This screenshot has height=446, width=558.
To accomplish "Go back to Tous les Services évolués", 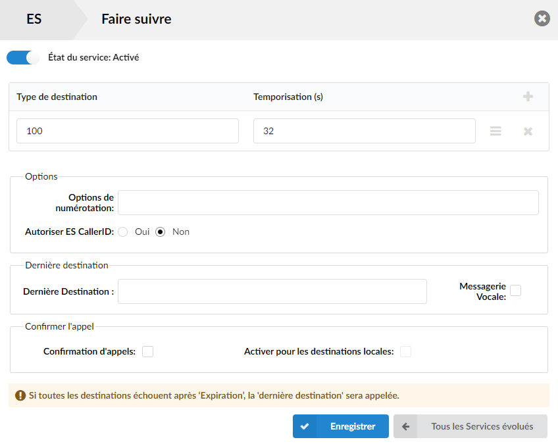I will [x=470, y=426].
